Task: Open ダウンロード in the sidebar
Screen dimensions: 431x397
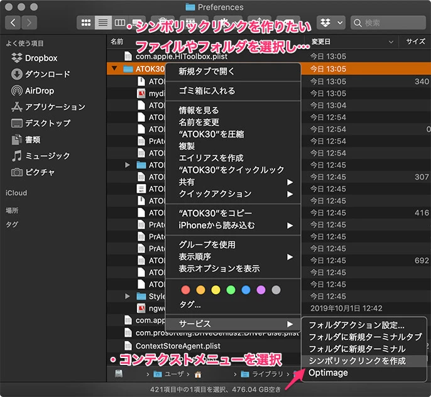Action: (41, 74)
